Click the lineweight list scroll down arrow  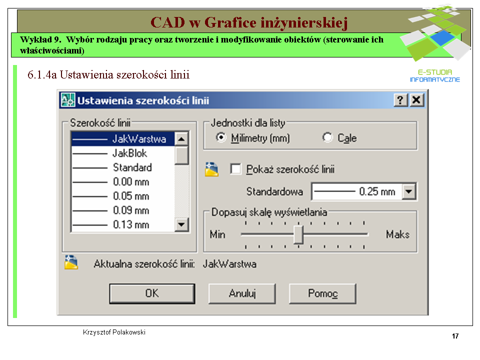(x=181, y=224)
